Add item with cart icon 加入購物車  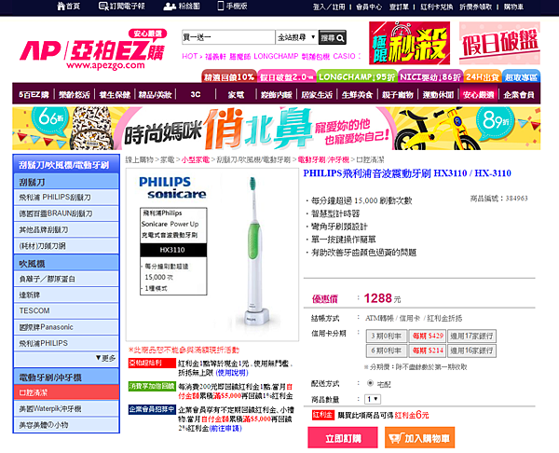[x=419, y=438]
